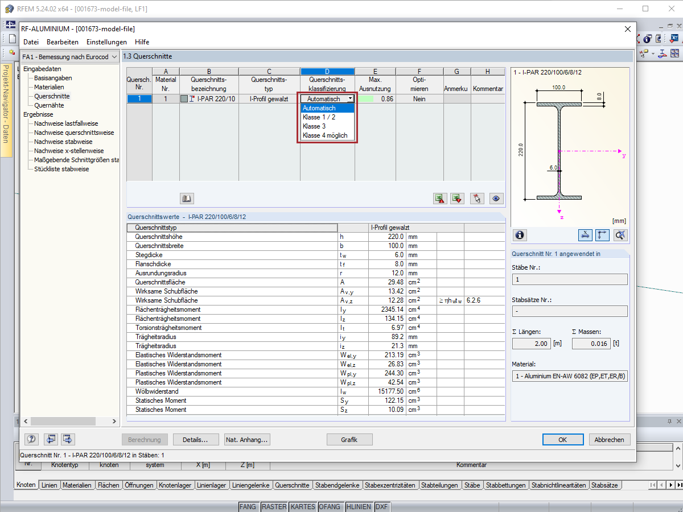Viewport: 683px width, 512px height.
Task: Select Querschnitte in the navigator tree
Action: coord(52,96)
